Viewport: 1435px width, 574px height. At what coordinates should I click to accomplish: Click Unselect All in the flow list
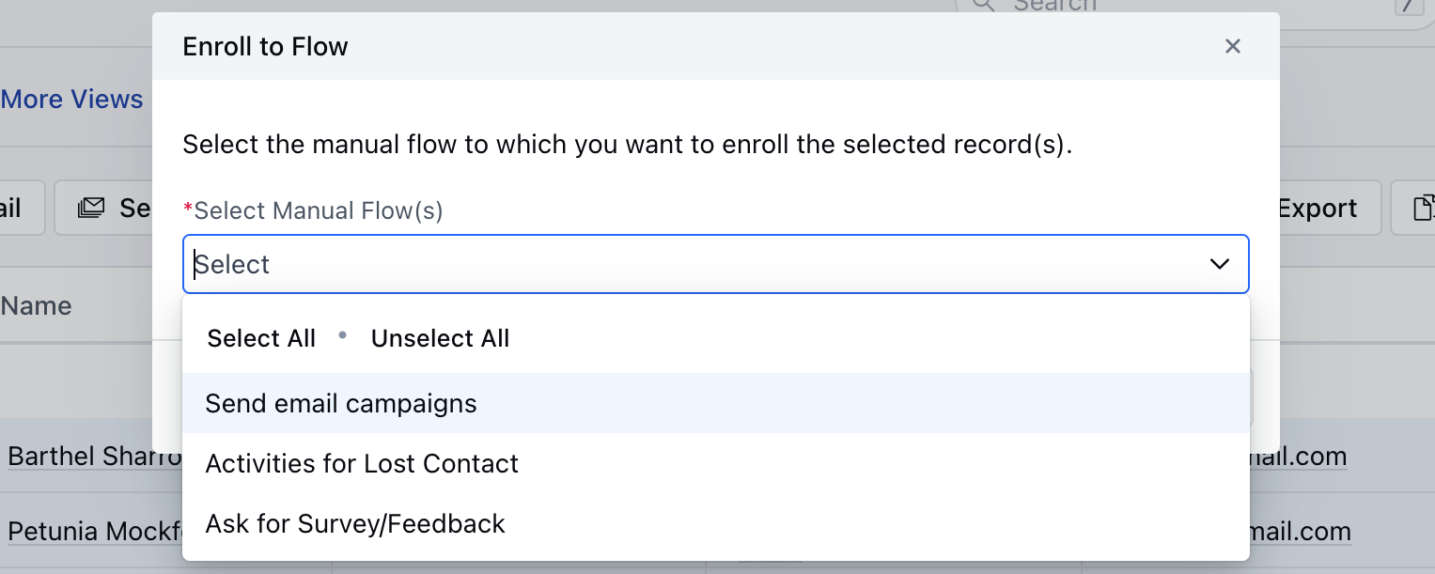click(440, 338)
